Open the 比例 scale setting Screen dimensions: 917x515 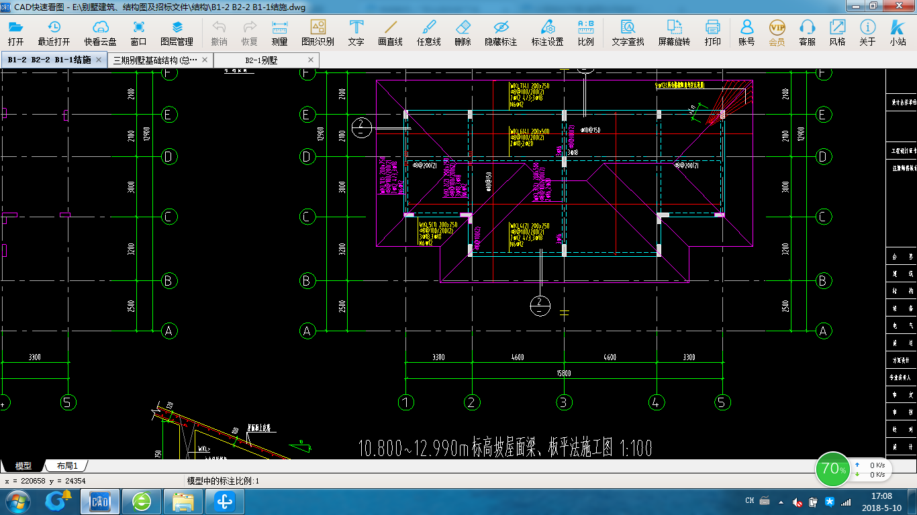click(585, 33)
